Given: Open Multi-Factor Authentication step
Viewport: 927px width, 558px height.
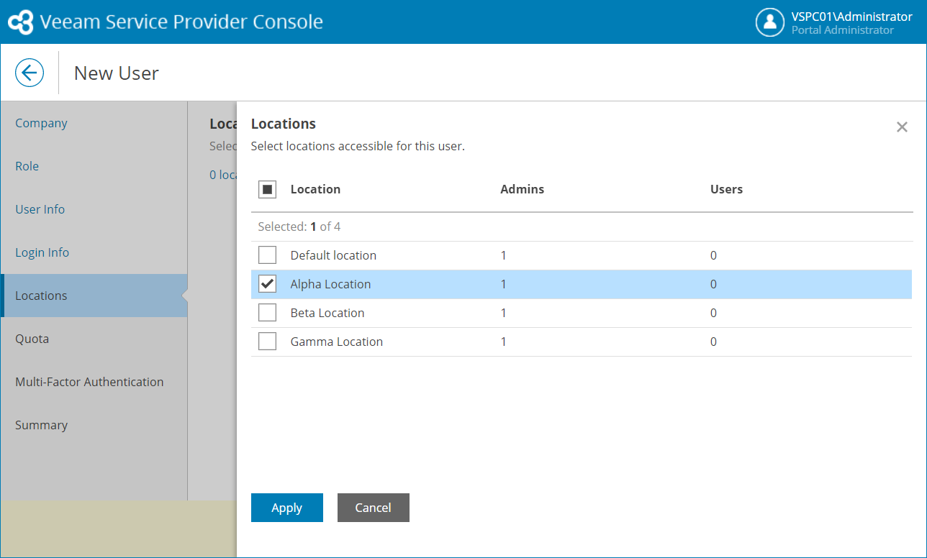Looking at the screenshot, I should pos(89,382).
